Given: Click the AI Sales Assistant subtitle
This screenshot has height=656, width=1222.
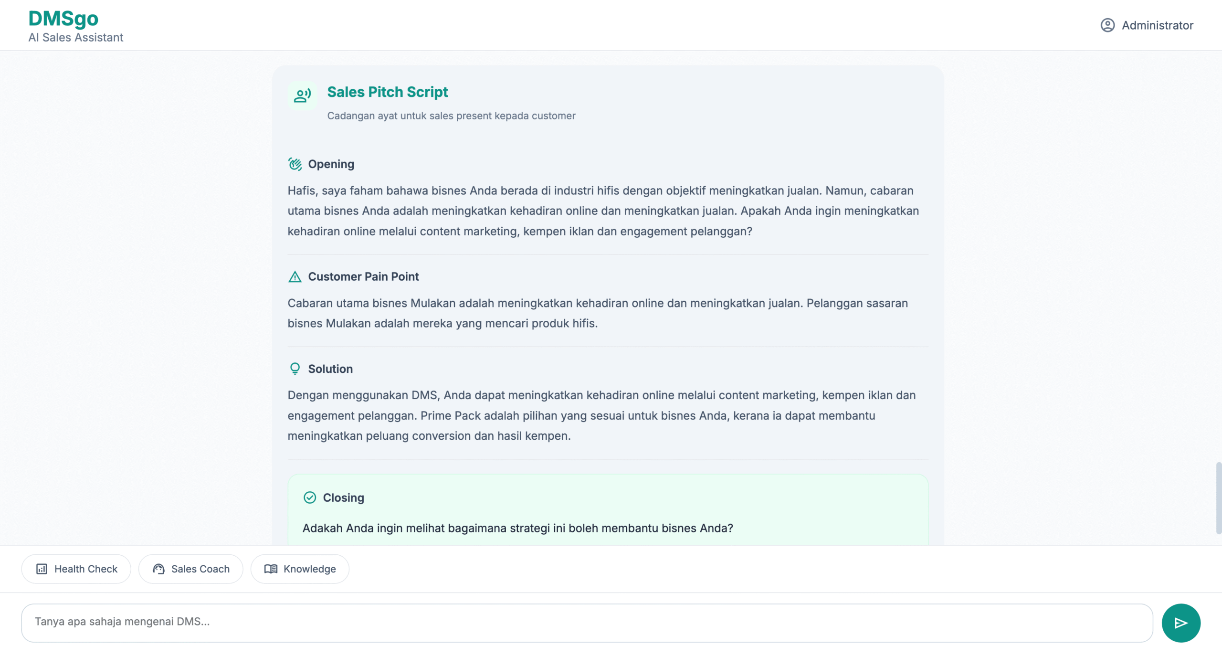Looking at the screenshot, I should pos(75,37).
